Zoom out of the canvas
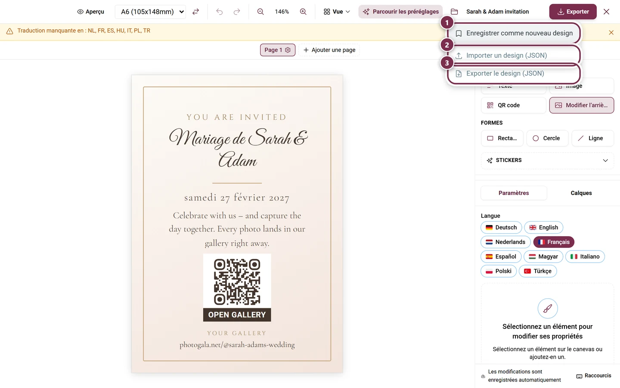This screenshot has width=620, height=388. (260, 12)
